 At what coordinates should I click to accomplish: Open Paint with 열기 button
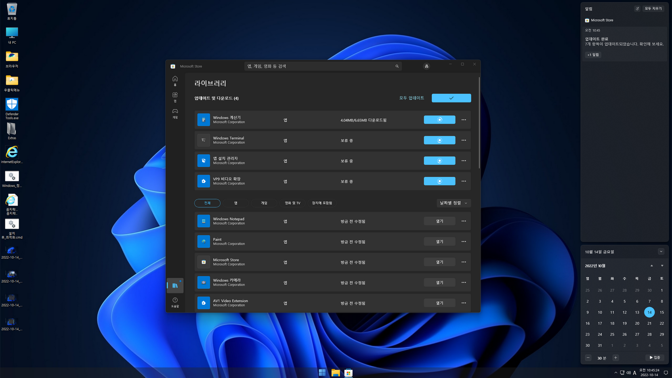[x=439, y=241]
